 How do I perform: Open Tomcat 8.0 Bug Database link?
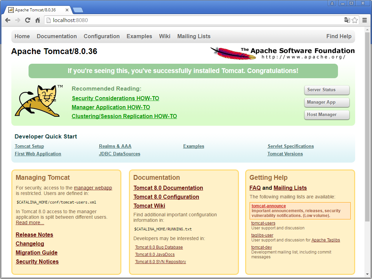[x=159, y=247]
